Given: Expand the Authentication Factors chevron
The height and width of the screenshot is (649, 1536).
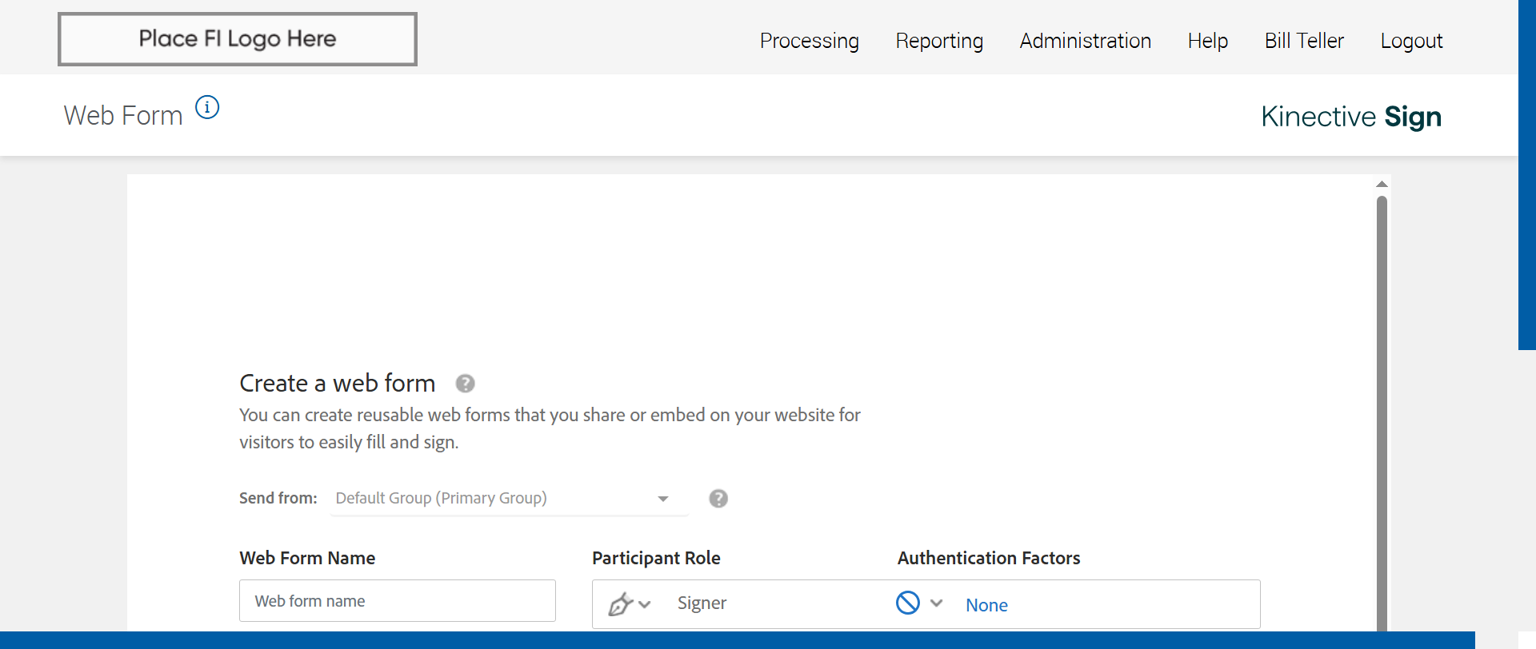Looking at the screenshot, I should point(937,603).
